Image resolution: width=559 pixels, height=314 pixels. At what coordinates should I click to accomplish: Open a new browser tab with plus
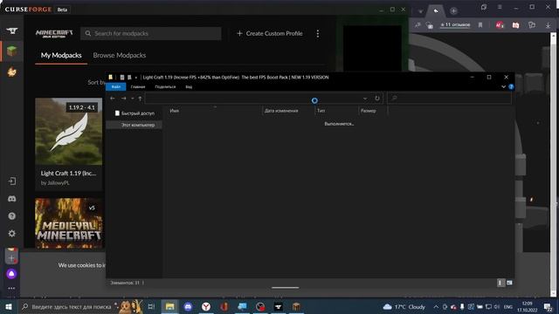453,10
